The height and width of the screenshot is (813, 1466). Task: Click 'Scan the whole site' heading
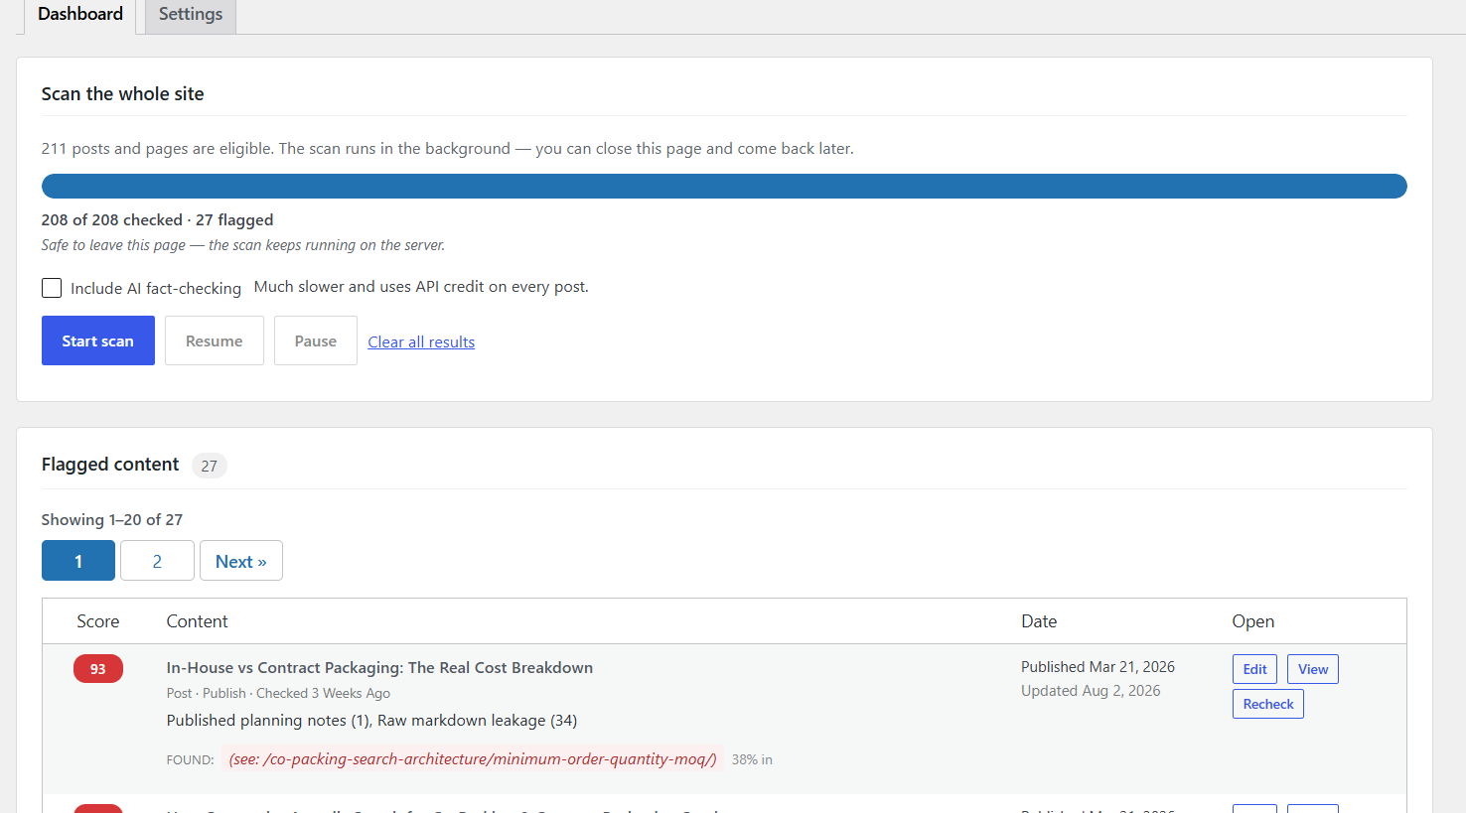(x=122, y=94)
